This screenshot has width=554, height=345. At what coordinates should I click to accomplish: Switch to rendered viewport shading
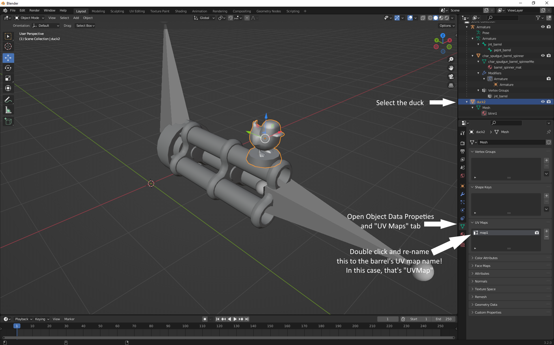[x=447, y=18]
